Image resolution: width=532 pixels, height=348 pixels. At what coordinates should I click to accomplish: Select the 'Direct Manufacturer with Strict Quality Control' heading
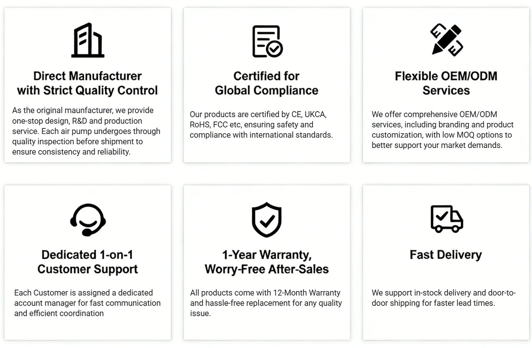click(88, 83)
